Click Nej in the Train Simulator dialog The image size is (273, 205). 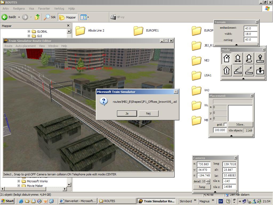tap(148, 113)
